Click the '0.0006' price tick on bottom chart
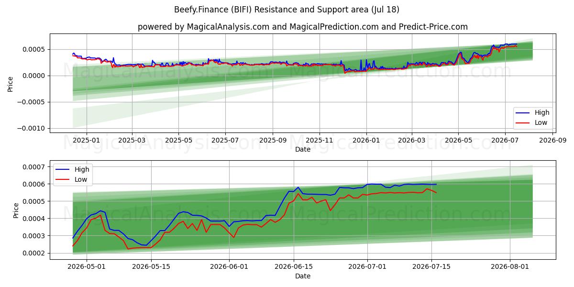 point(35,184)
